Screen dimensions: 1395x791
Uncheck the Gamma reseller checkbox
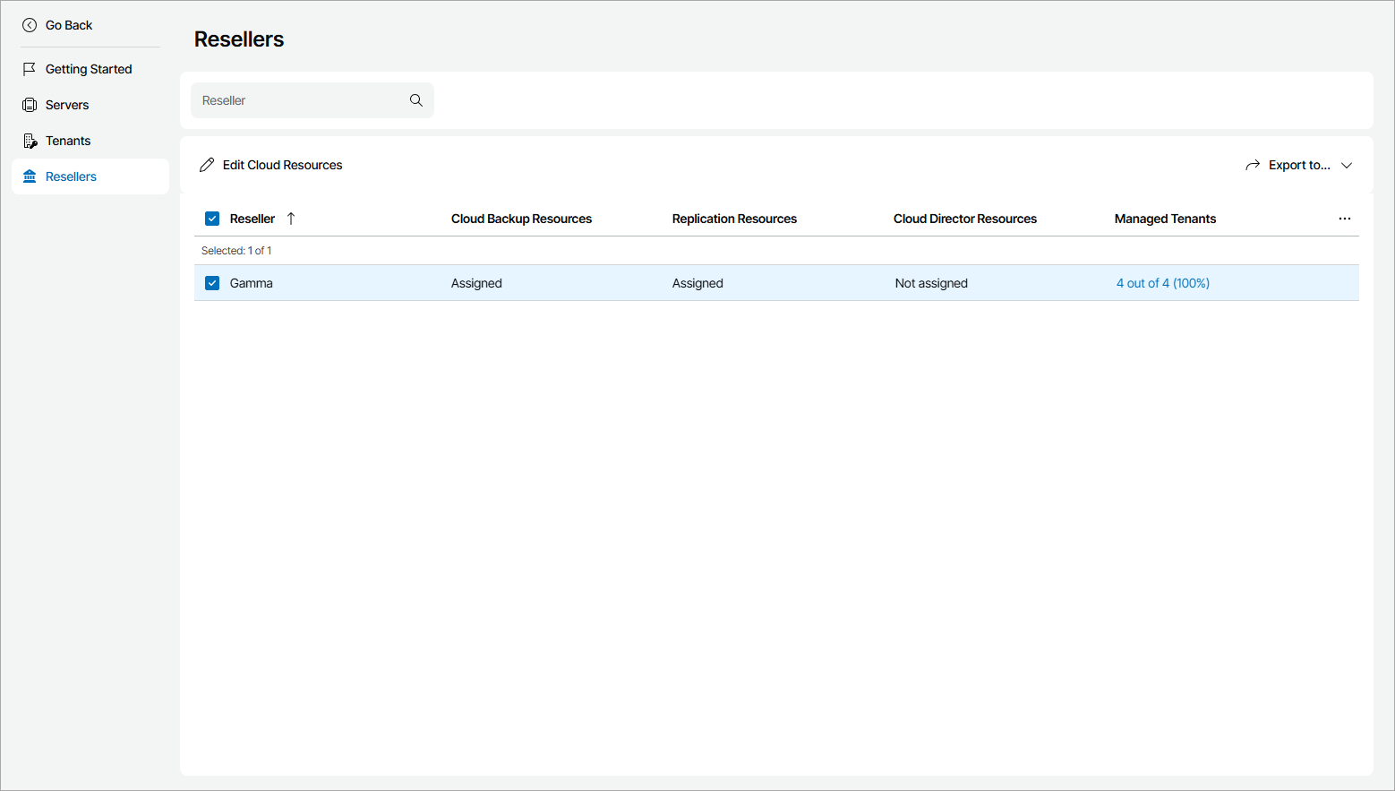click(x=212, y=282)
